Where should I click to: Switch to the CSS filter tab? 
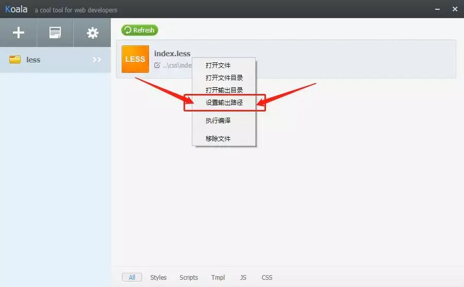click(267, 278)
